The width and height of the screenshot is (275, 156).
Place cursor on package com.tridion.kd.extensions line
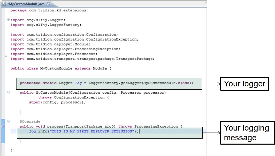49,10
